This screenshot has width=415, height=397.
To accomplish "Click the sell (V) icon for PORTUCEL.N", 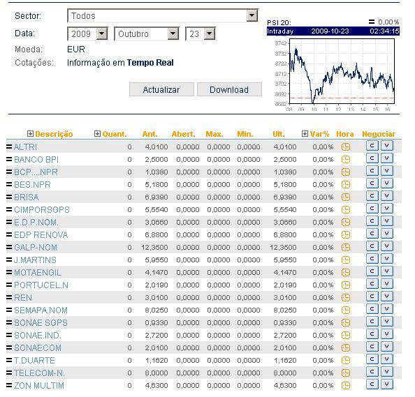I will pyautogui.click(x=386, y=284).
